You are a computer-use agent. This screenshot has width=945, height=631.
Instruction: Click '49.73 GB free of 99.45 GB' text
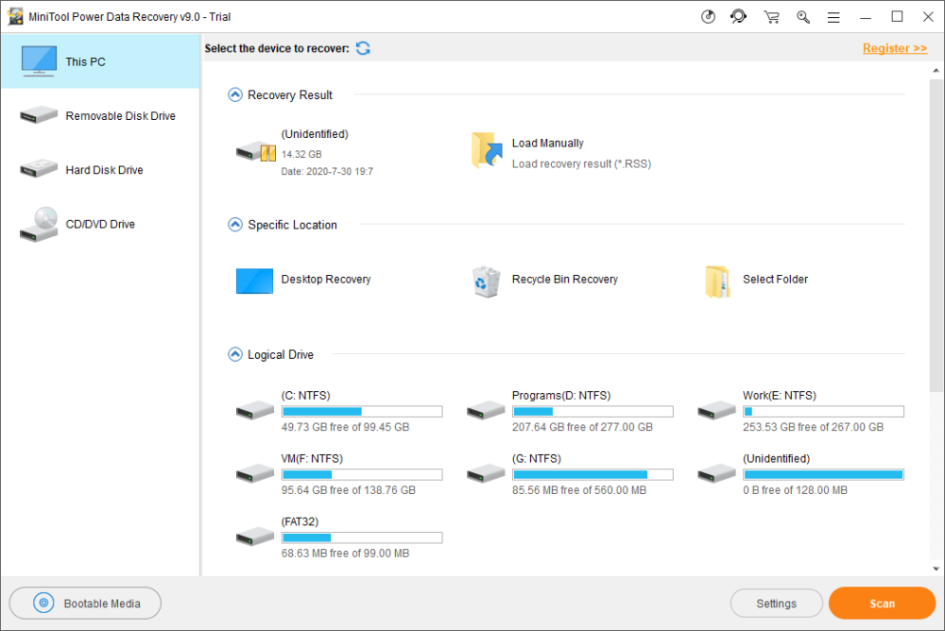(345, 427)
